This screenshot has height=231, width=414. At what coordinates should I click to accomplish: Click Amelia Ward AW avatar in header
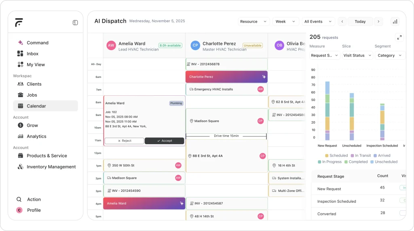point(111,45)
